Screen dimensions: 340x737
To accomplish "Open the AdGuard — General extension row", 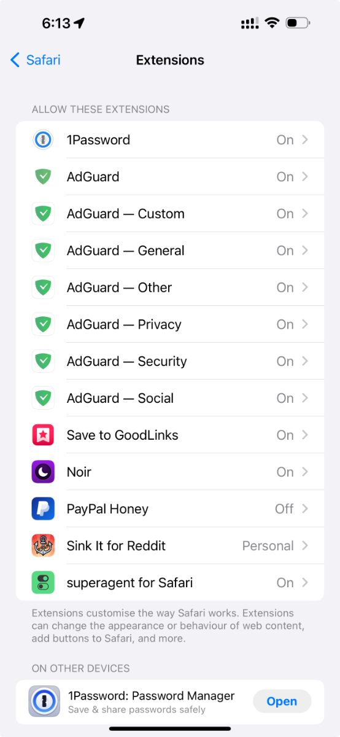I will pos(170,251).
